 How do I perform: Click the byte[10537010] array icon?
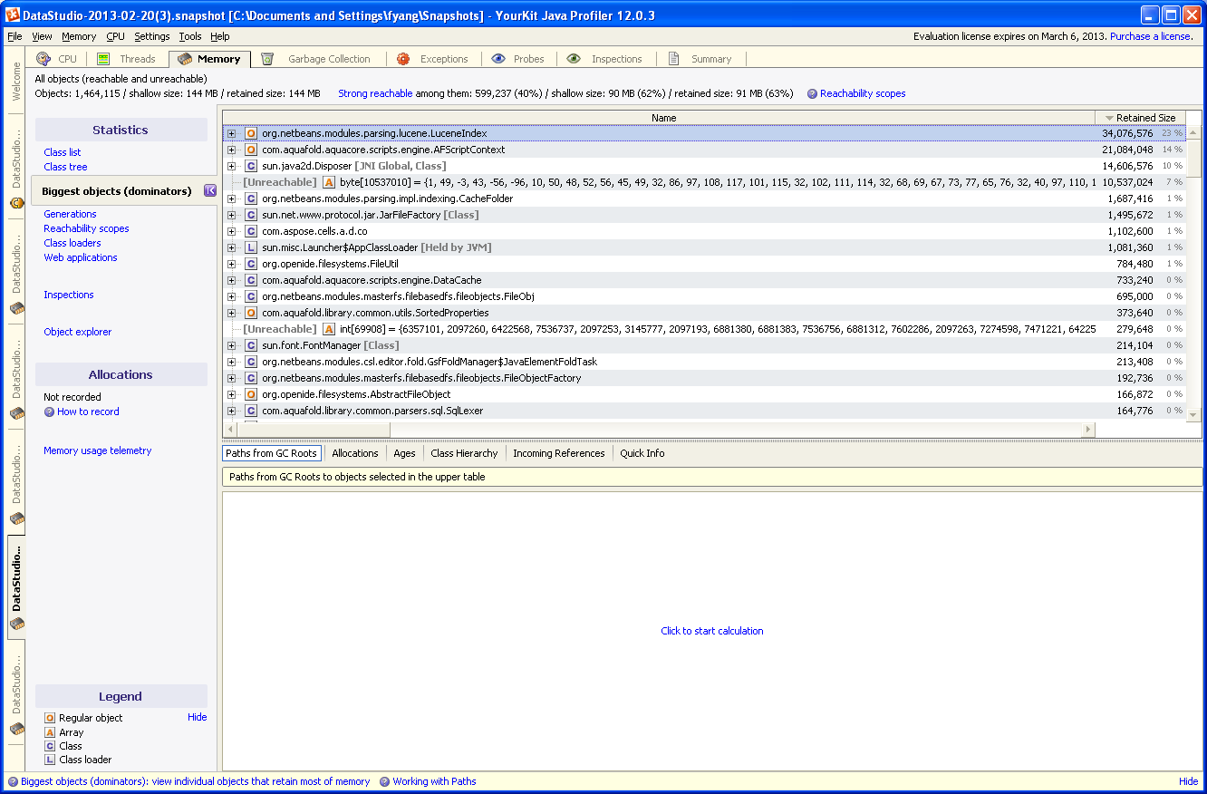point(329,182)
